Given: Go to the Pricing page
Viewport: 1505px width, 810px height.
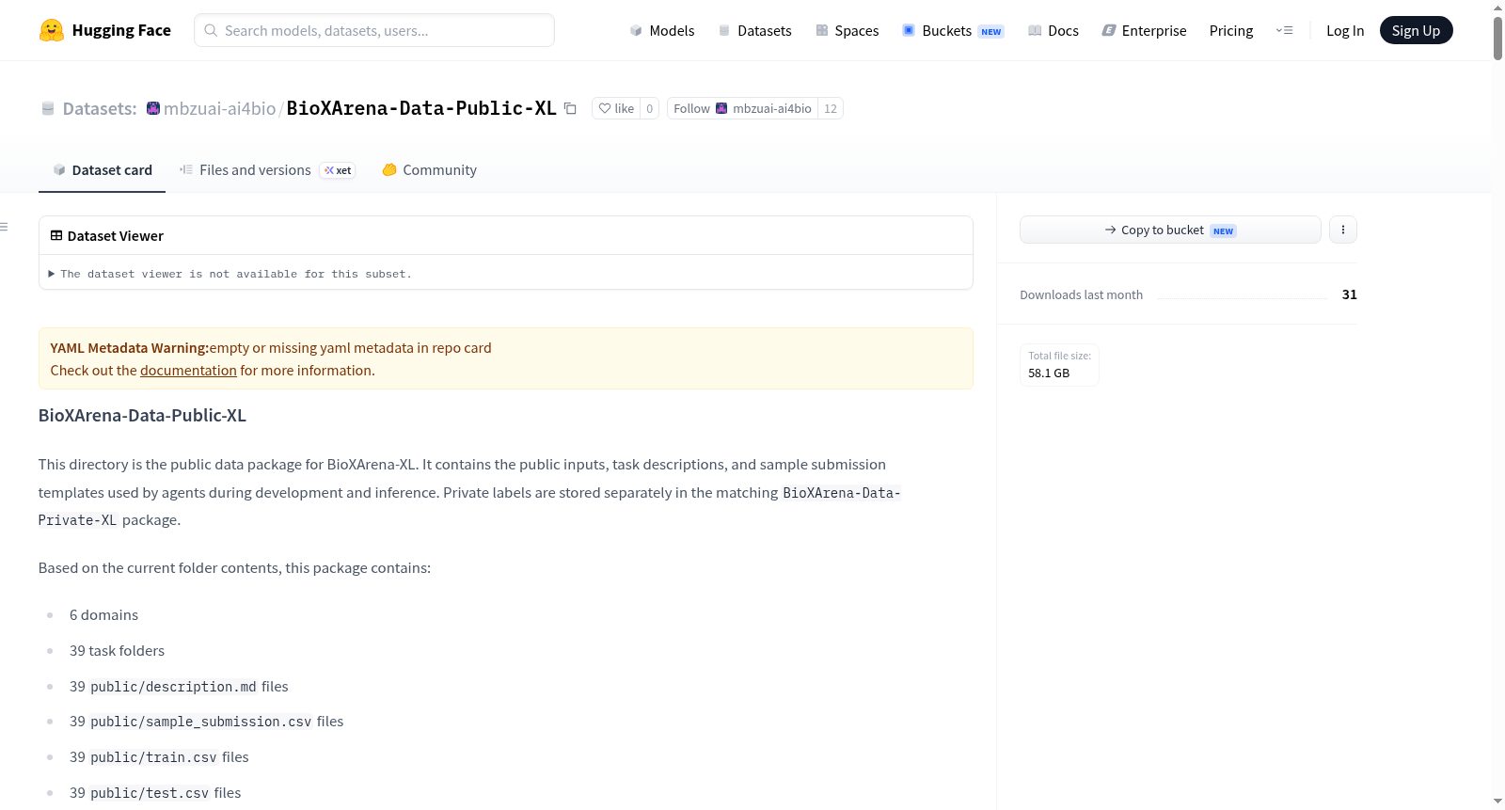Looking at the screenshot, I should point(1231,30).
